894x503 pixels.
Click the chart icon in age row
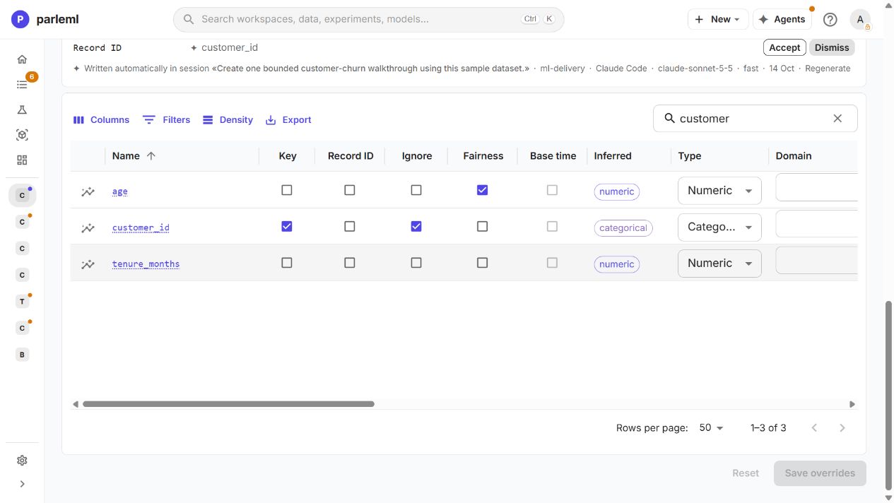coord(88,191)
